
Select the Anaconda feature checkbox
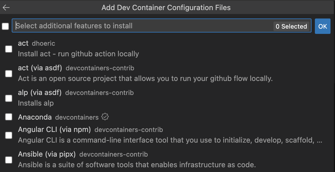[x=9, y=117]
